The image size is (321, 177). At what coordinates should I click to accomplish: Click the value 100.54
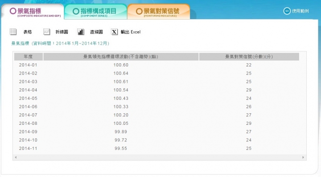121,90
